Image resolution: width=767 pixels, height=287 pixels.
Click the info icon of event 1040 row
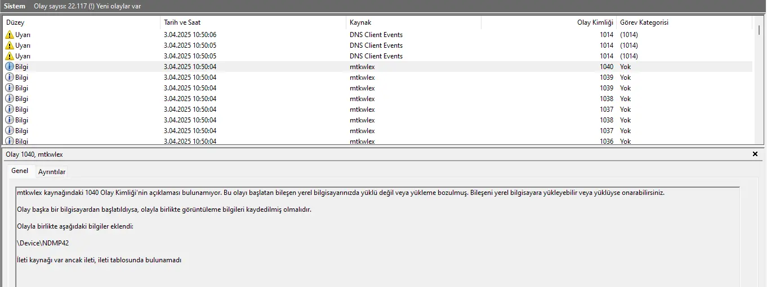9,67
